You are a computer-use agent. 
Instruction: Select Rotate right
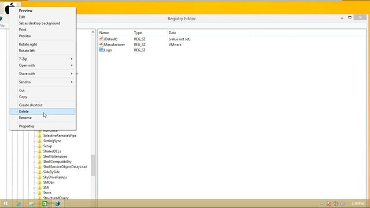(42, 44)
